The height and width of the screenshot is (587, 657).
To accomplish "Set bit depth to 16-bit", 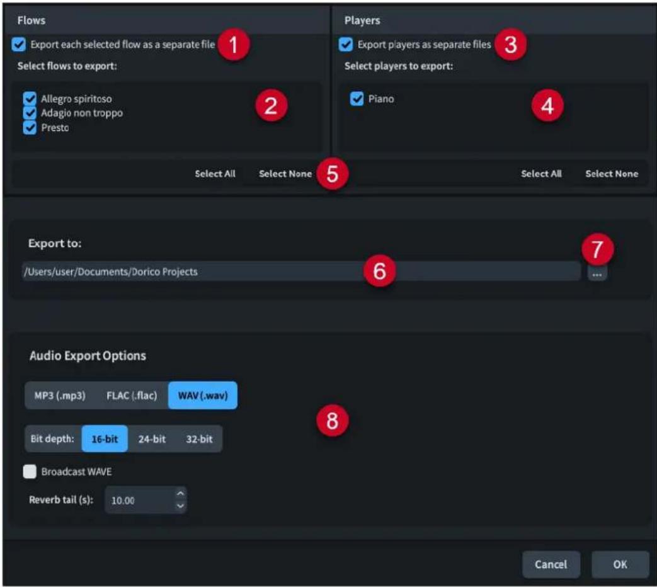I will (x=105, y=439).
